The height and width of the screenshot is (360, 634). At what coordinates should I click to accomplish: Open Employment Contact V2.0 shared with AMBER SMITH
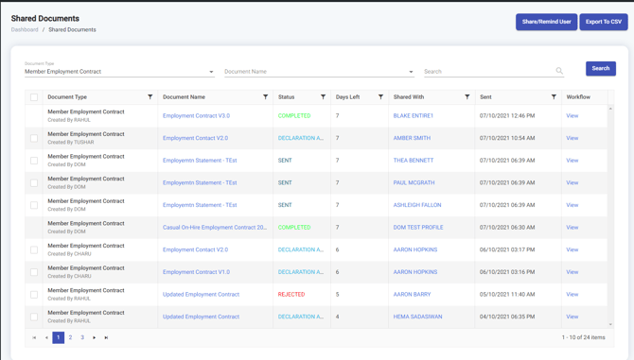coord(195,138)
